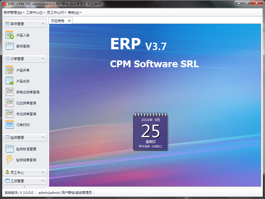Open 所有出货单查询 from the sidebar
Image resolution: width=265 pixels, height=199 pixels.
tap(28, 92)
